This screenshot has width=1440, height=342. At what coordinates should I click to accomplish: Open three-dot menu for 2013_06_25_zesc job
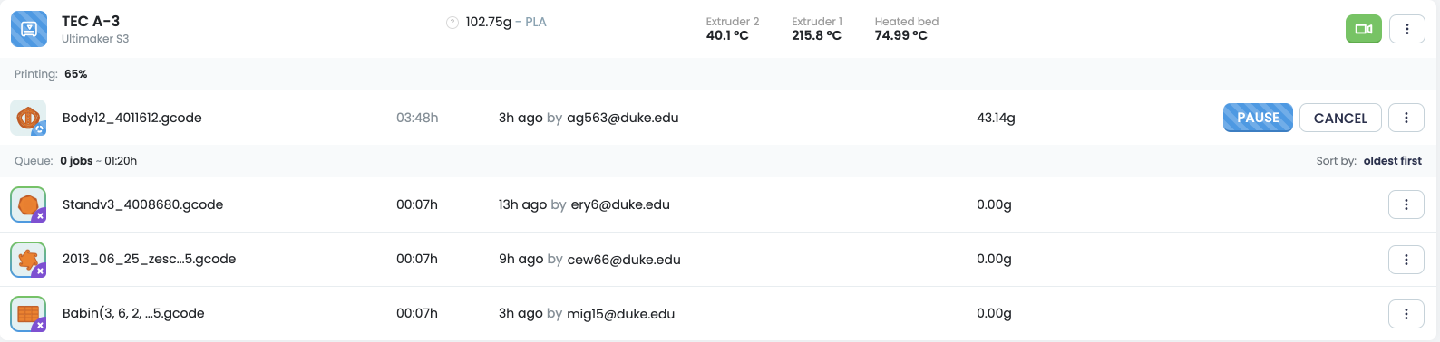pos(1406,259)
